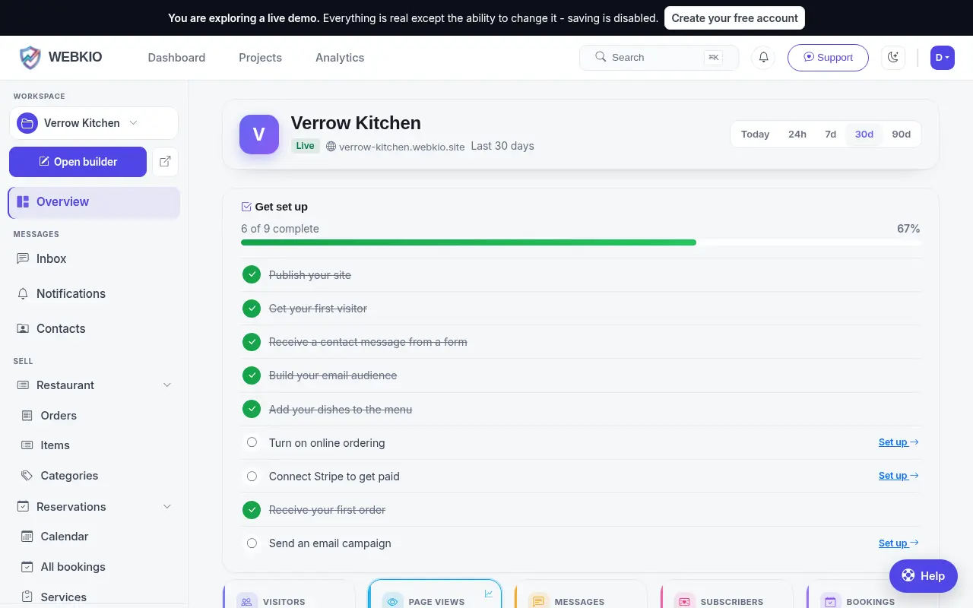Select Overview in the sidebar

94,202
